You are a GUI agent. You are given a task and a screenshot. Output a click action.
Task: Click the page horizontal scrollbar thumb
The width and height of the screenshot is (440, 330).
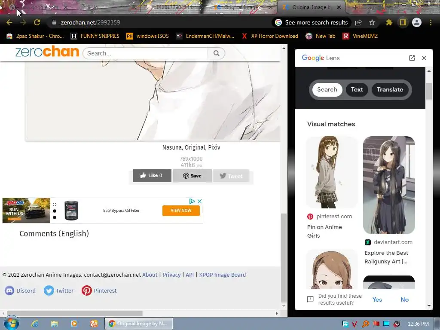coord(75,313)
